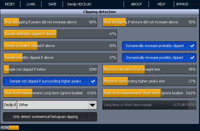
Task: Adjust Stop declipping if texture slider
Action: coord(150,22)
